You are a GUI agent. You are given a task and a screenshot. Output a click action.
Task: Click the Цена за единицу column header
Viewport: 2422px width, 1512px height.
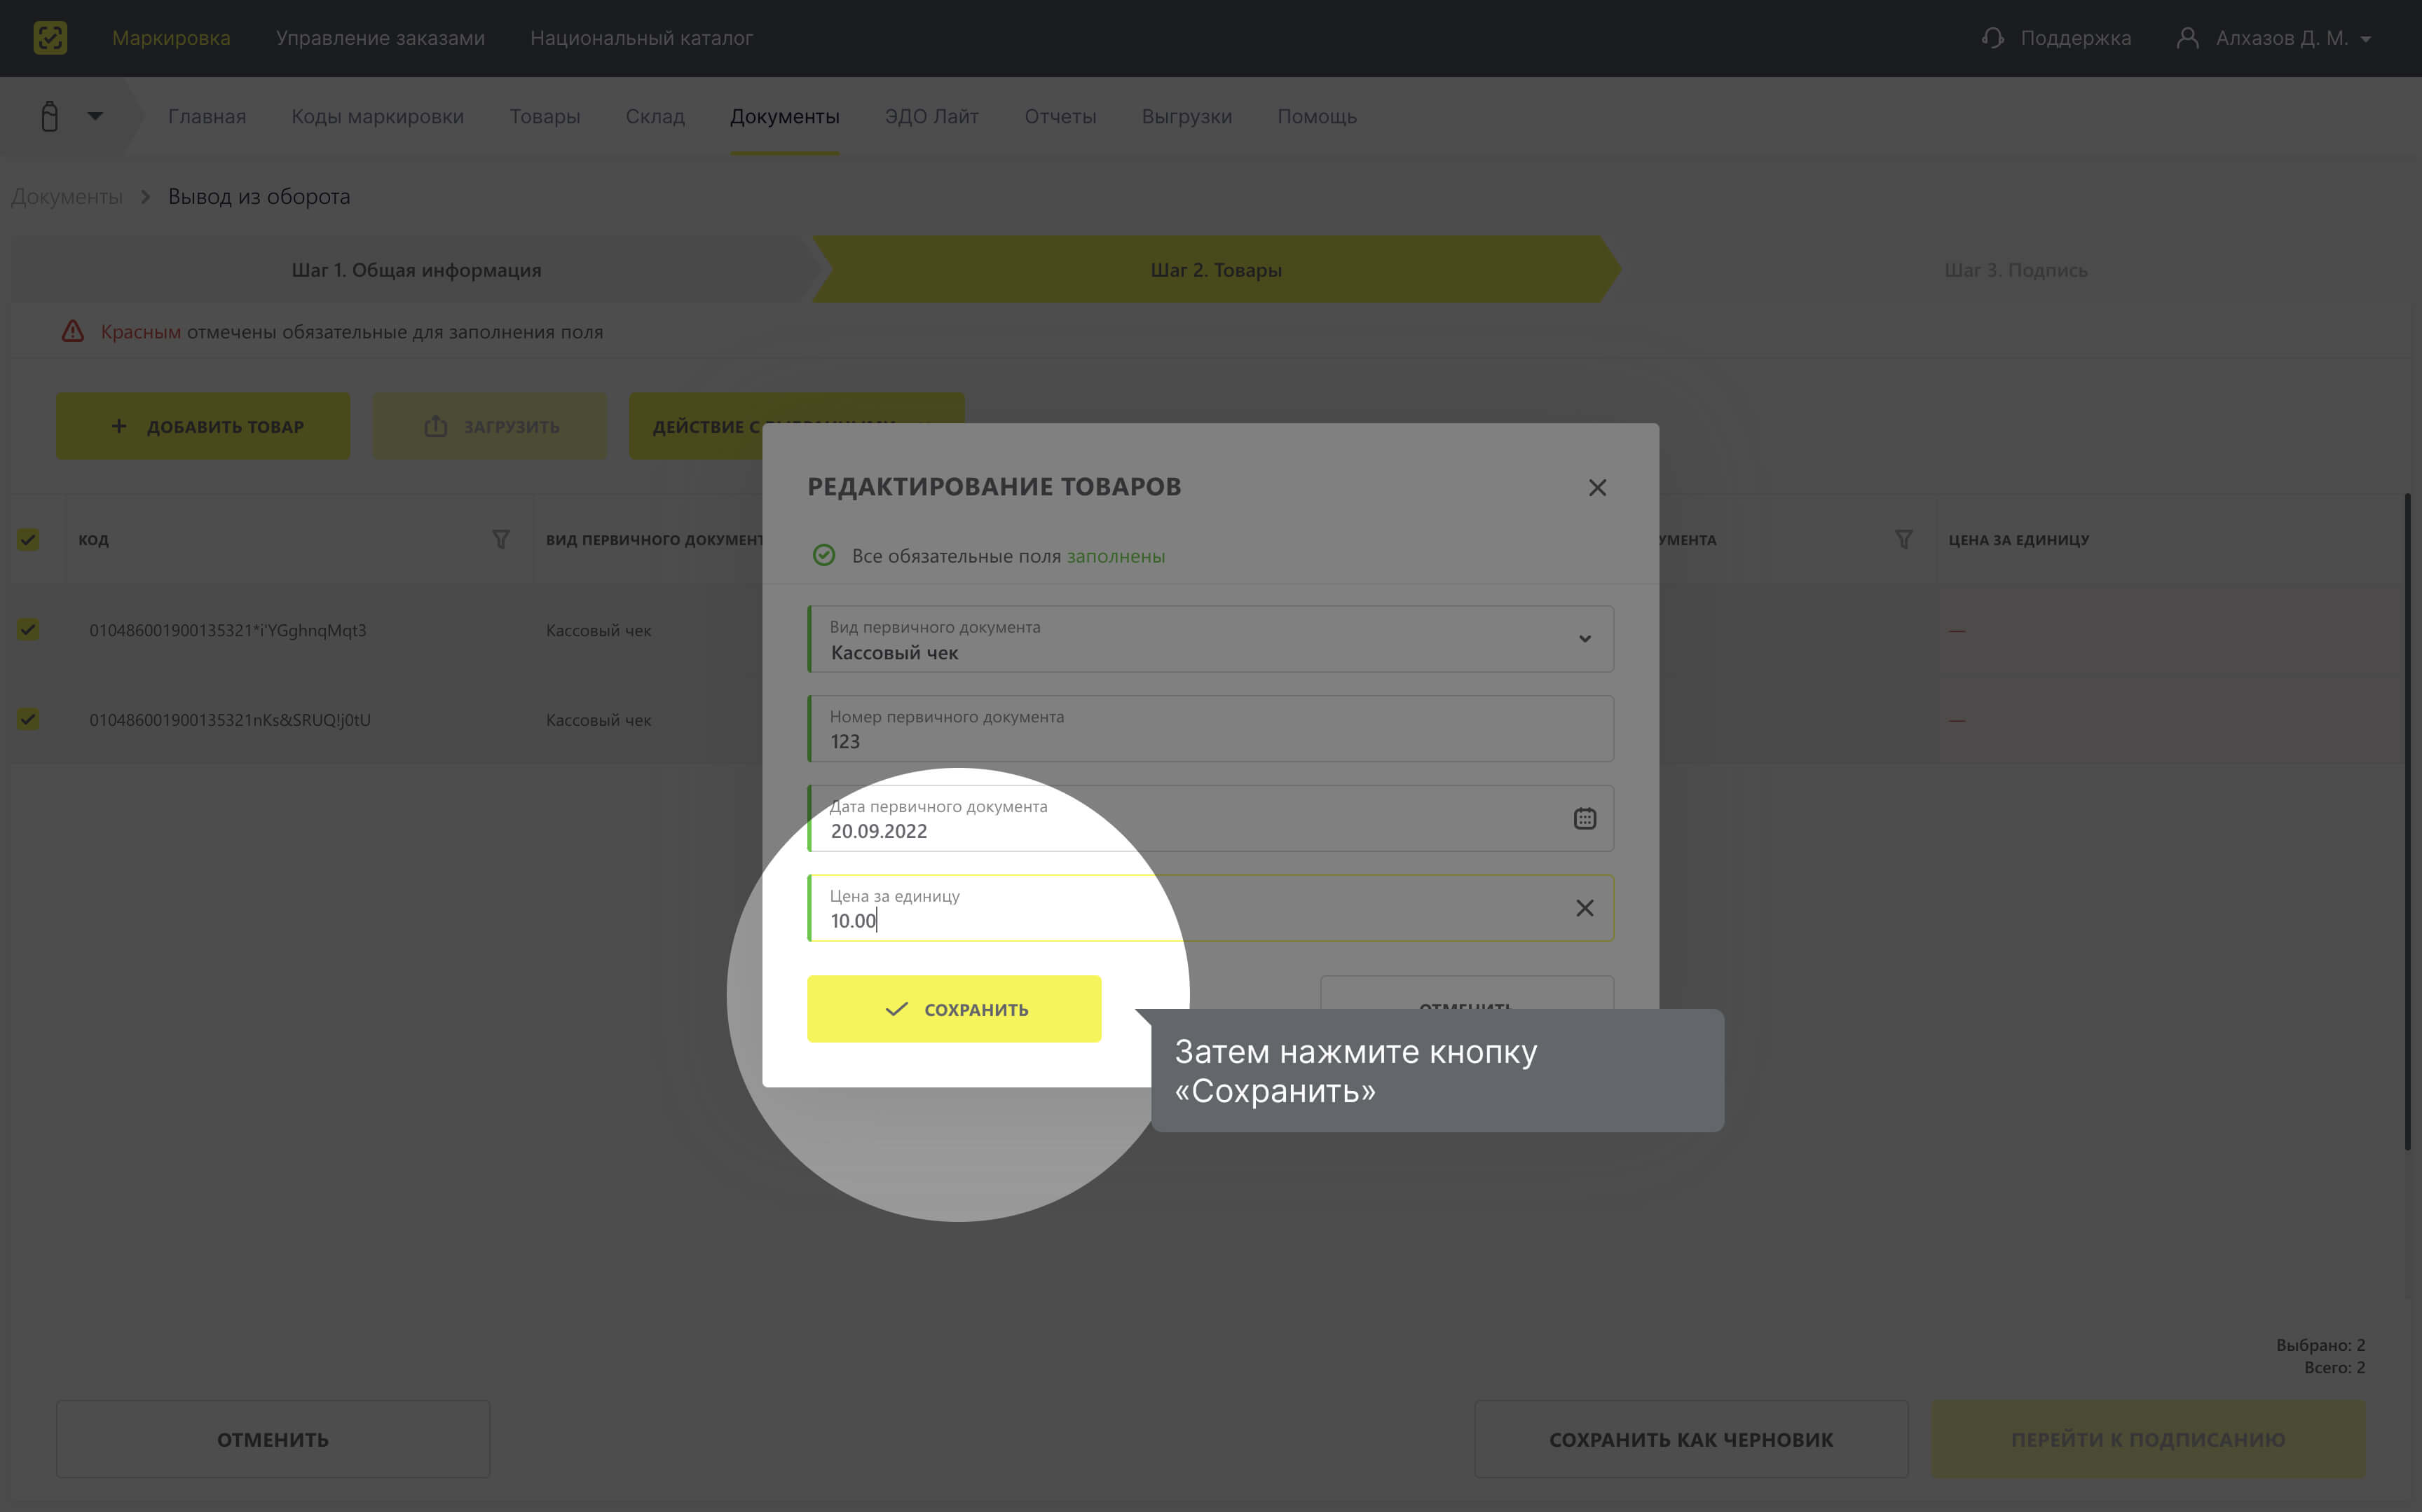point(2018,540)
